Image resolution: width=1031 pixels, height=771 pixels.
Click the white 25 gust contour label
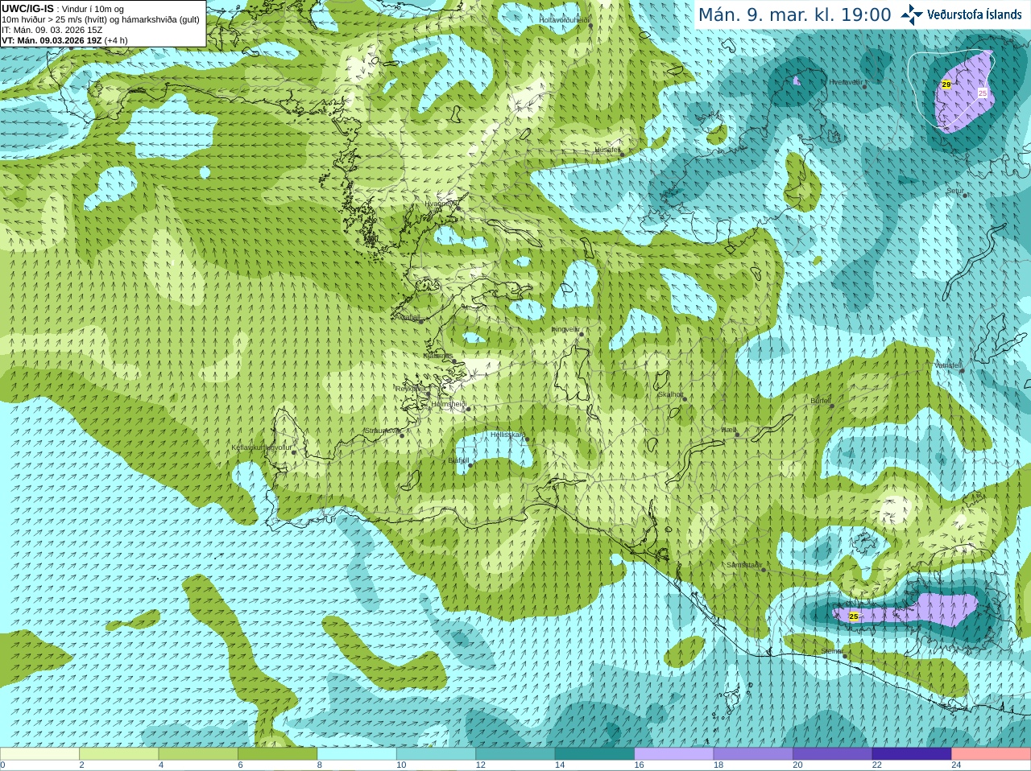983,93
